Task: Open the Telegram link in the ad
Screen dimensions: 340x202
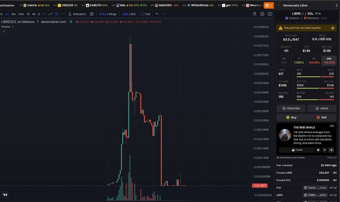Action: pyautogui.click(x=331, y=150)
